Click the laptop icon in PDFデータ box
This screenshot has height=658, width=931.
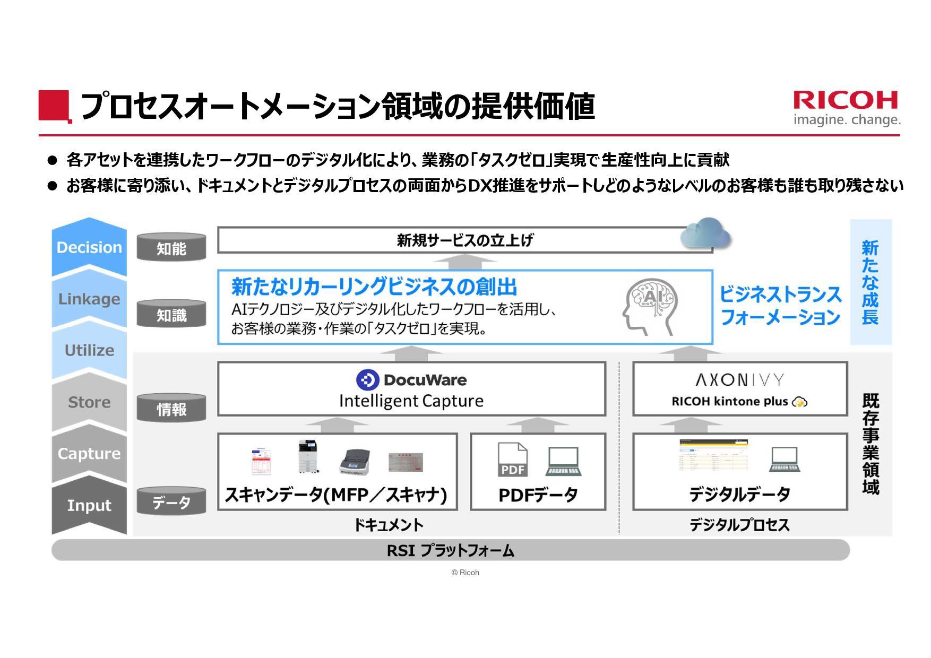(563, 462)
